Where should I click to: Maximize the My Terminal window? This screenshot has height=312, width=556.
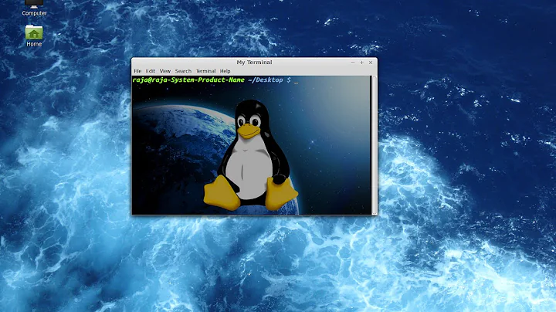point(361,63)
